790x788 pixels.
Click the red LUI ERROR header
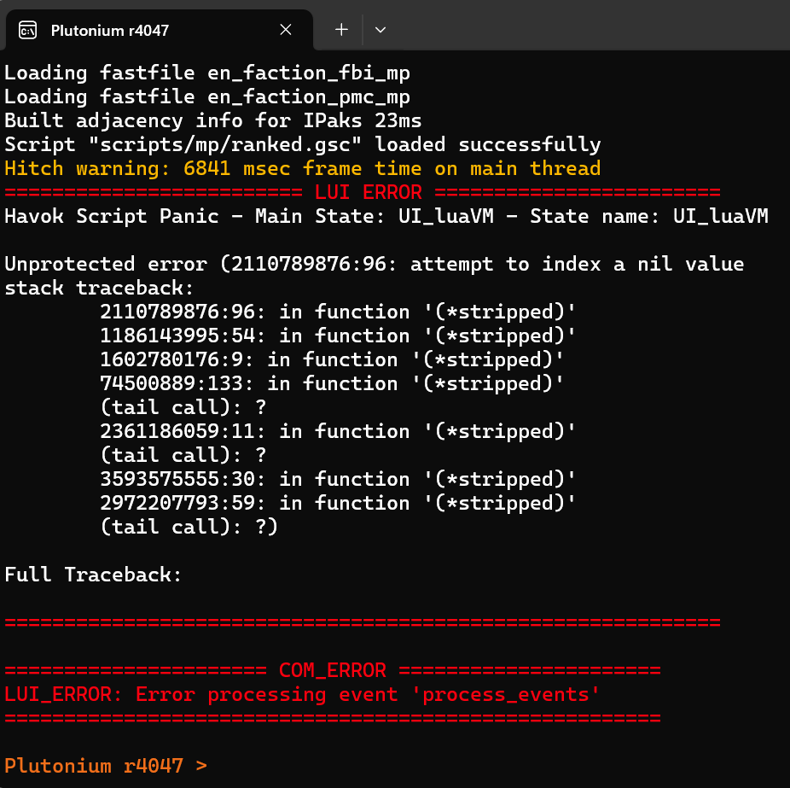[x=369, y=192]
